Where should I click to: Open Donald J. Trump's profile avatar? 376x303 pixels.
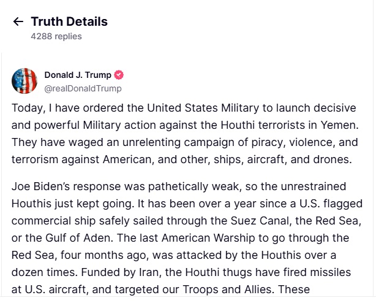24,81
